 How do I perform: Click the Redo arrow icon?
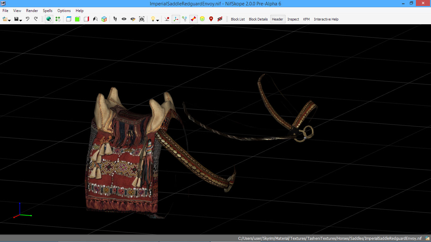(36, 19)
